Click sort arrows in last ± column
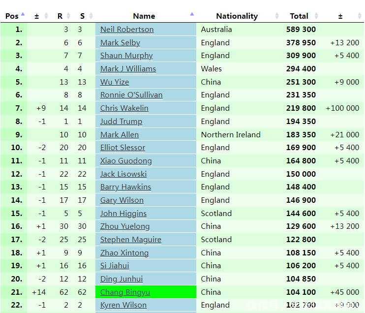 click(x=360, y=16)
